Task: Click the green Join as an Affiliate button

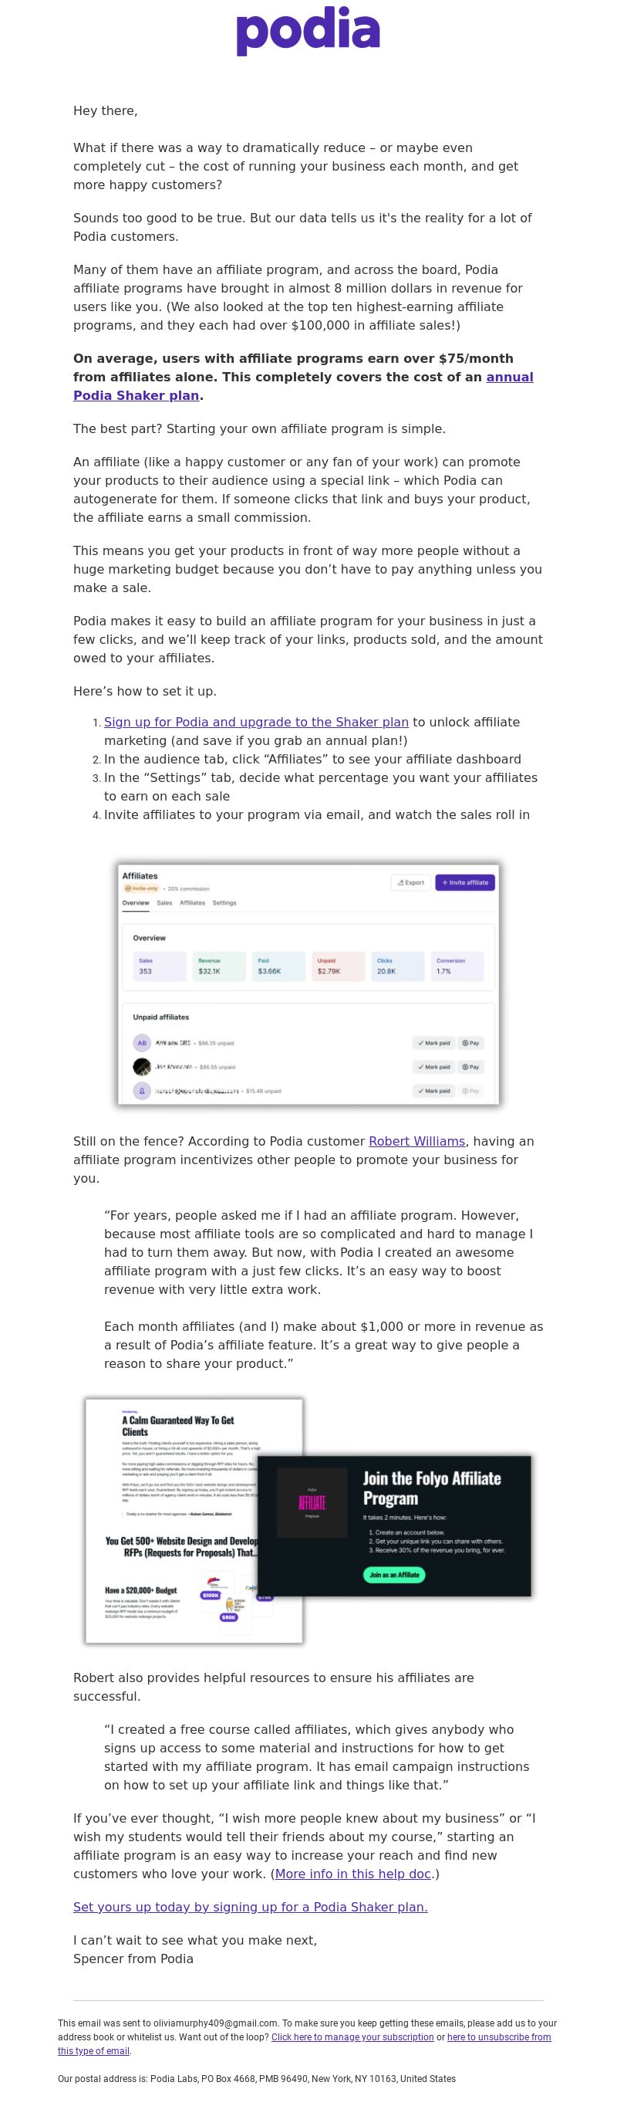Action: pos(394,1575)
